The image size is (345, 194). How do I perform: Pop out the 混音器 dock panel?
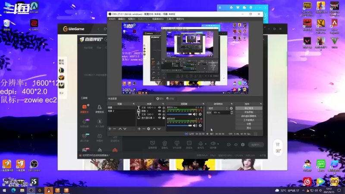click(203, 104)
